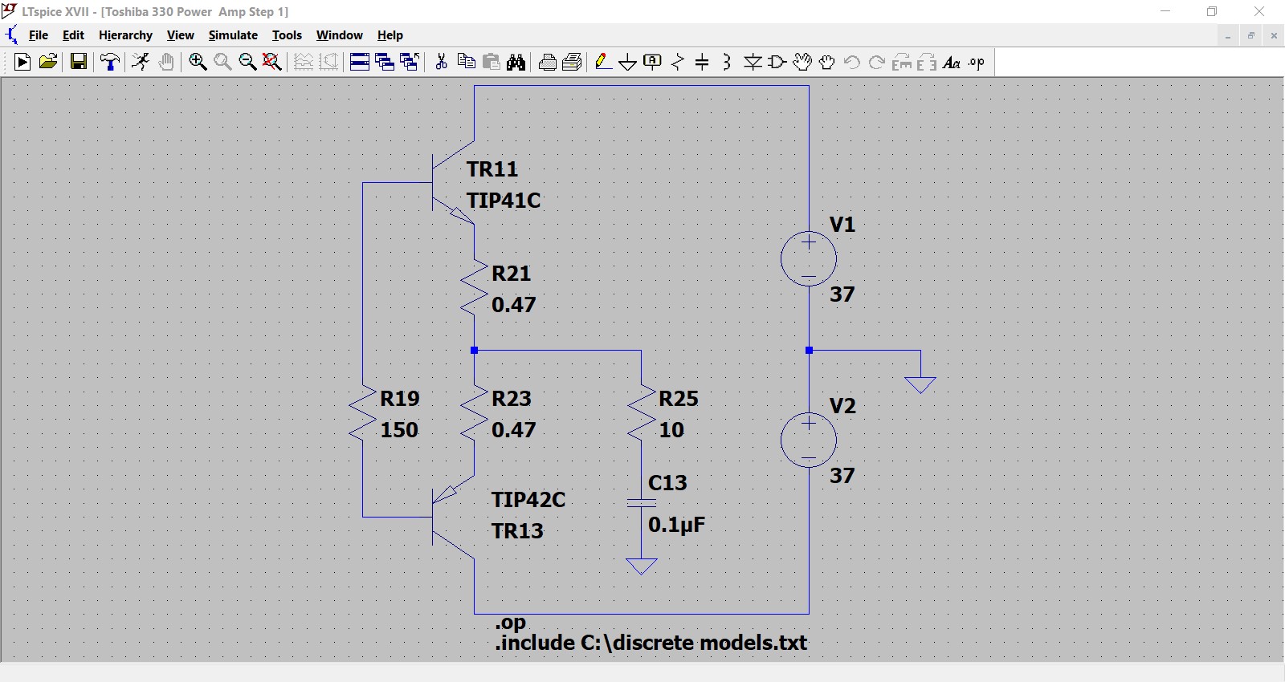The height and width of the screenshot is (682, 1285).
Task: Place a diode from the toolbar
Action: [753, 62]
